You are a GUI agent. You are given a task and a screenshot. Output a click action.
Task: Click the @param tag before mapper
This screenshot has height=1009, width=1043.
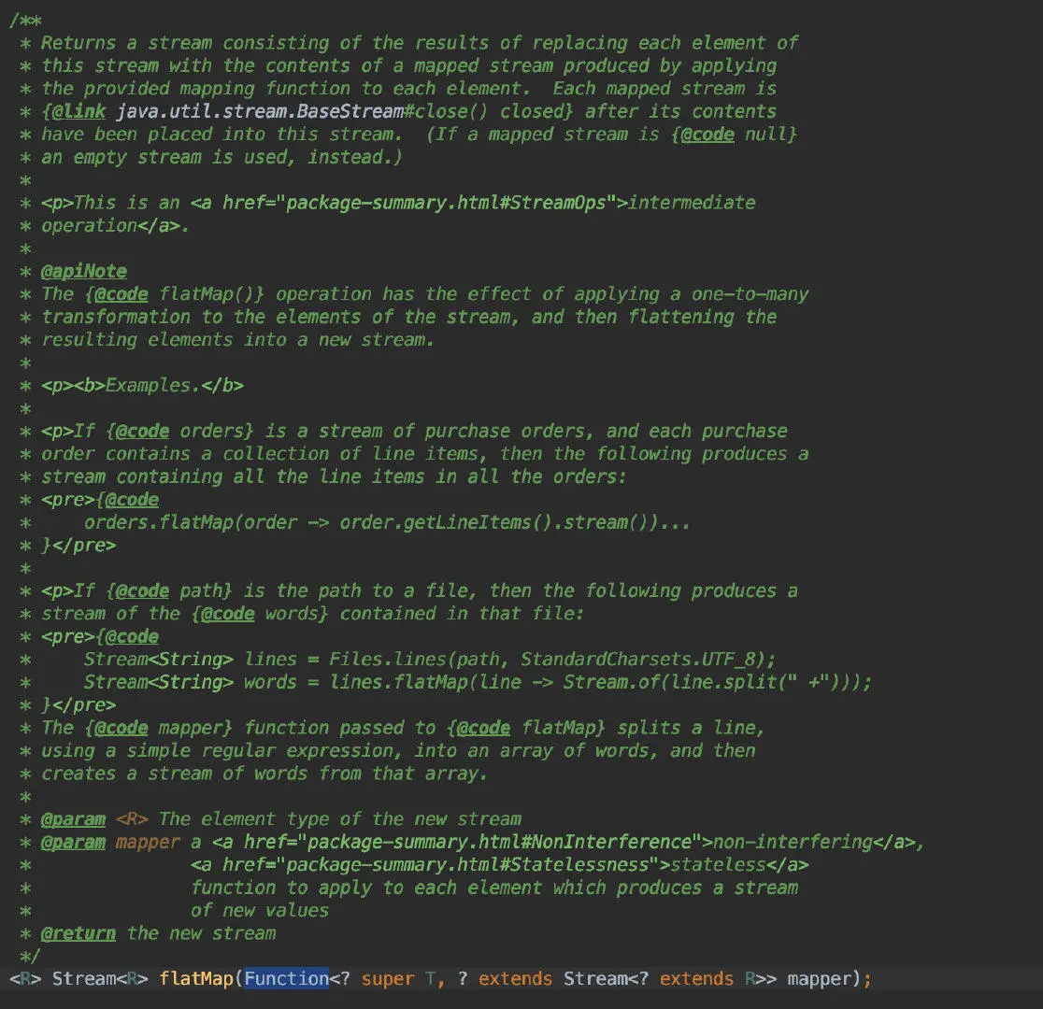(73, 842)
